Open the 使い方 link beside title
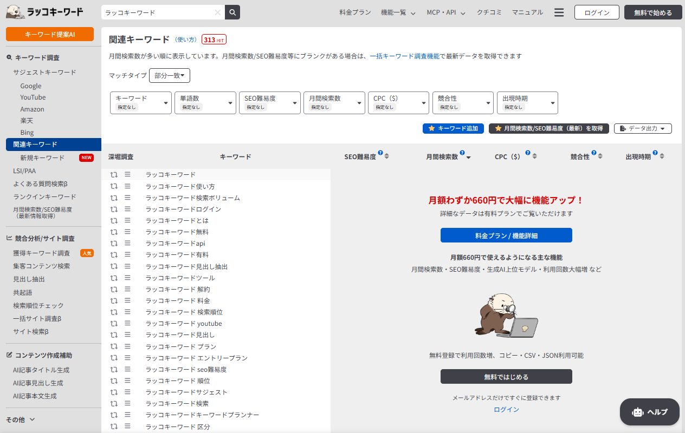Viewport: 685px width, 433px height. [186, 40]
